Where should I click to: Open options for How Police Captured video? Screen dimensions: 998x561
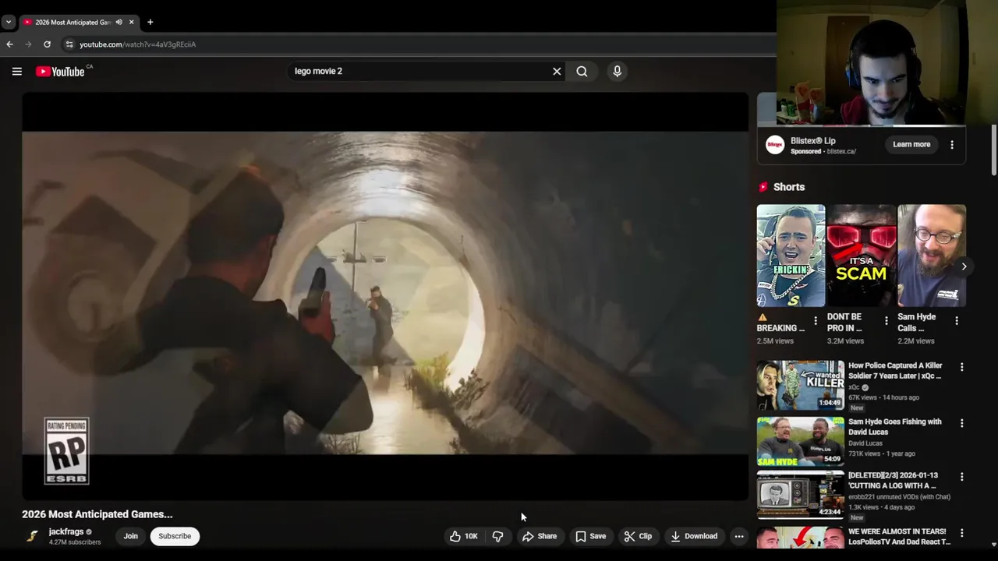(961, 367)
